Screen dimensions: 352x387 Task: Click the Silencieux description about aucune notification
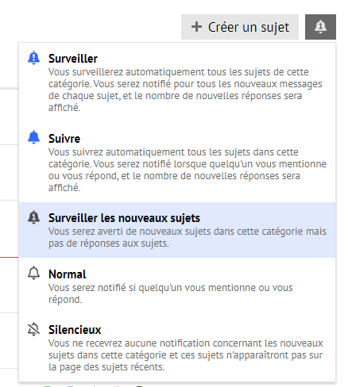pos(186,355)
